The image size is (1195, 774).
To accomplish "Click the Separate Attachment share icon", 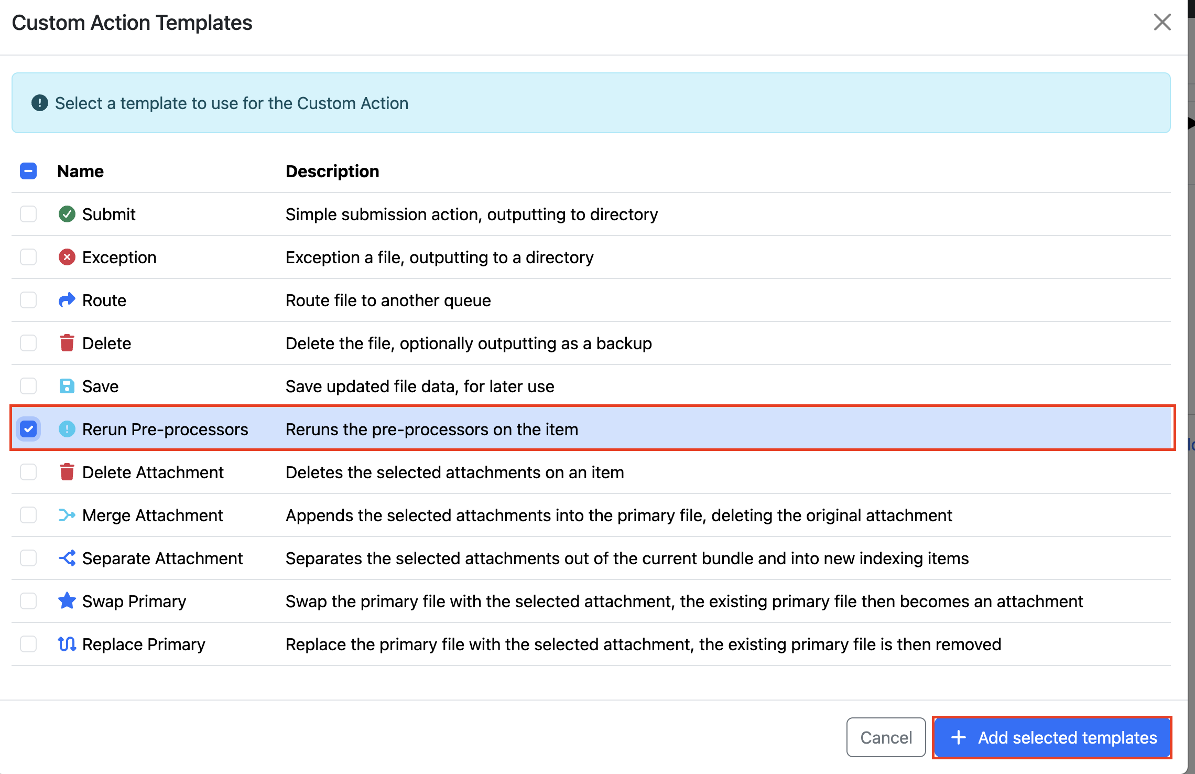I will coord(67,558).
